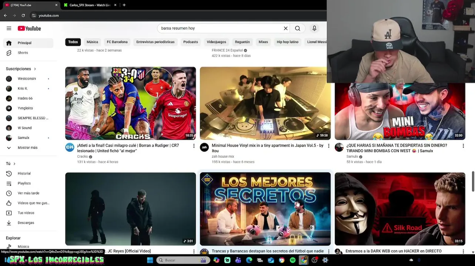Open options menu for Minimal House Vinyl video
The height and width of the screenshot is (266, 475).
328,146
